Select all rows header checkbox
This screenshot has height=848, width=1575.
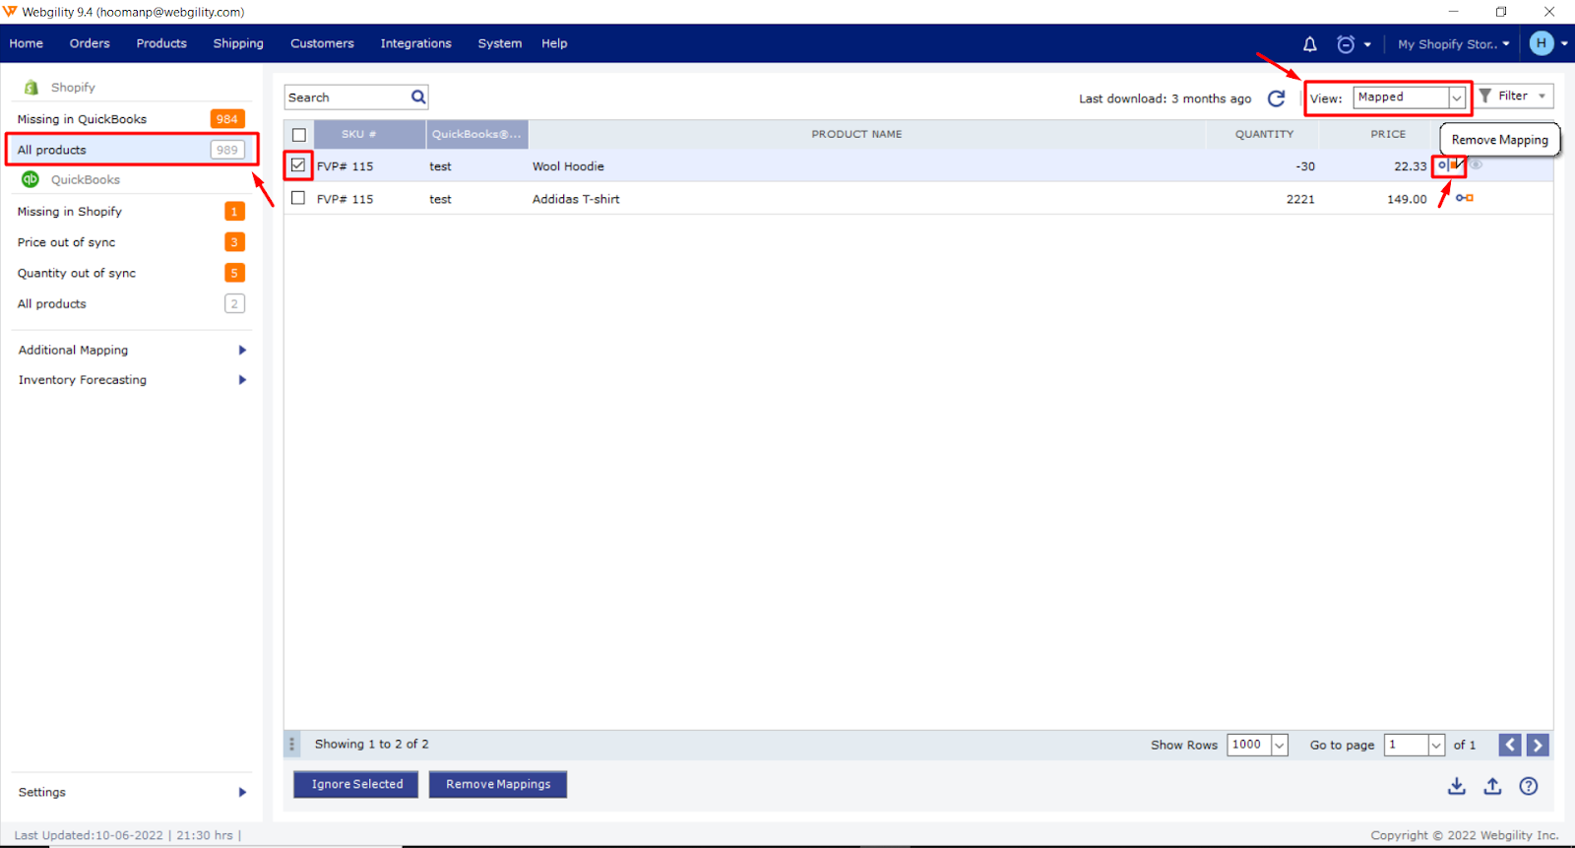299,135
